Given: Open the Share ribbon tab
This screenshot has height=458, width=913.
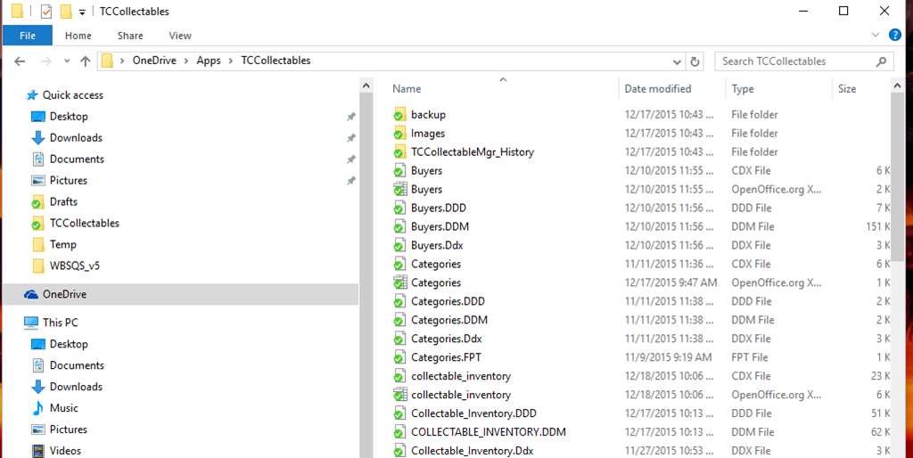Looking at the screenshot, I should click(x=130, y=36).
